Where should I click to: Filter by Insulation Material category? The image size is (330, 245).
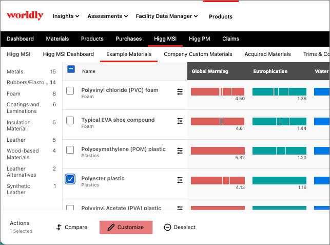click(31, 125)
